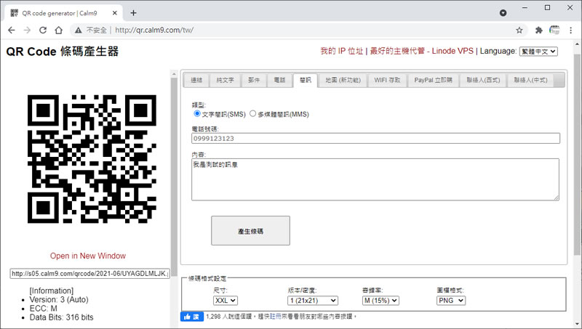Click the "Version: 3 (Auto)" info line
Screen dimensions: 582x329
[x=59, y=299]
